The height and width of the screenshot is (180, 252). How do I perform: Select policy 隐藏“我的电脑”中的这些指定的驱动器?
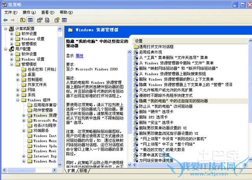coord(173,101)
